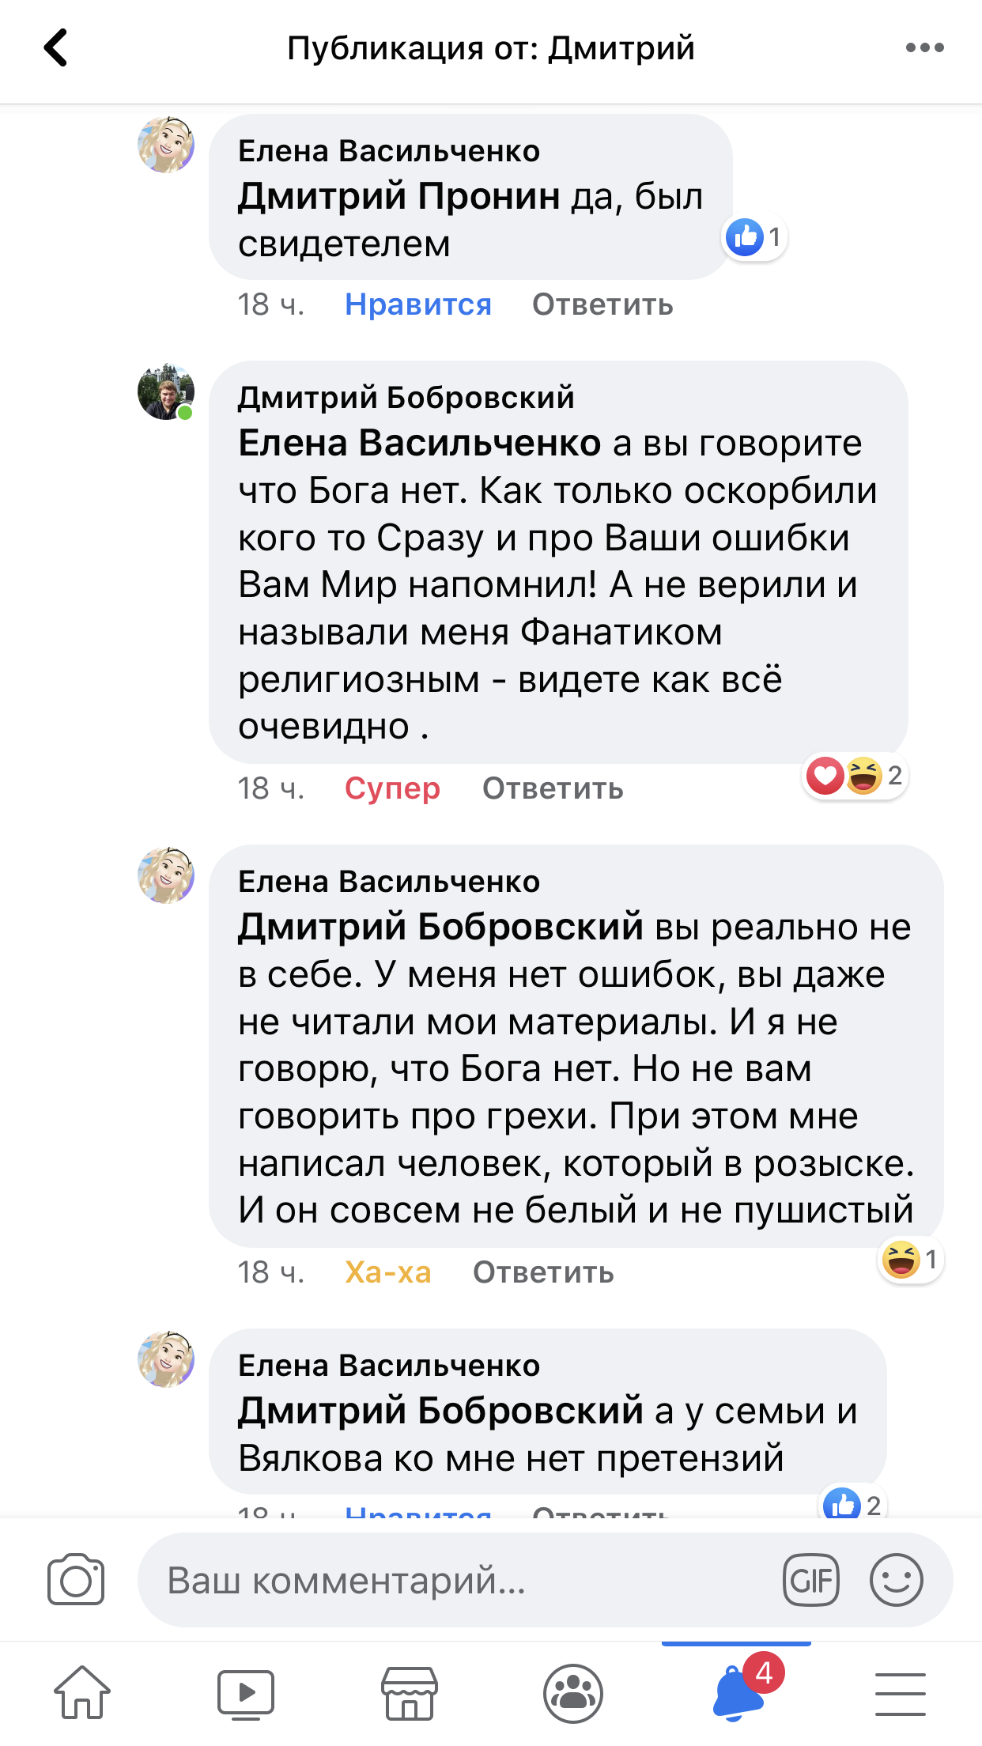982x1746 pixels.
Task: Open the emoji smiley picker
Action: coord(896,1580)
